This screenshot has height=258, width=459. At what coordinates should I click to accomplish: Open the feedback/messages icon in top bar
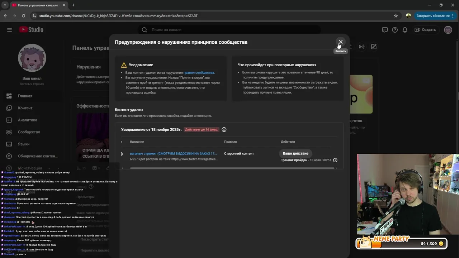385,30
